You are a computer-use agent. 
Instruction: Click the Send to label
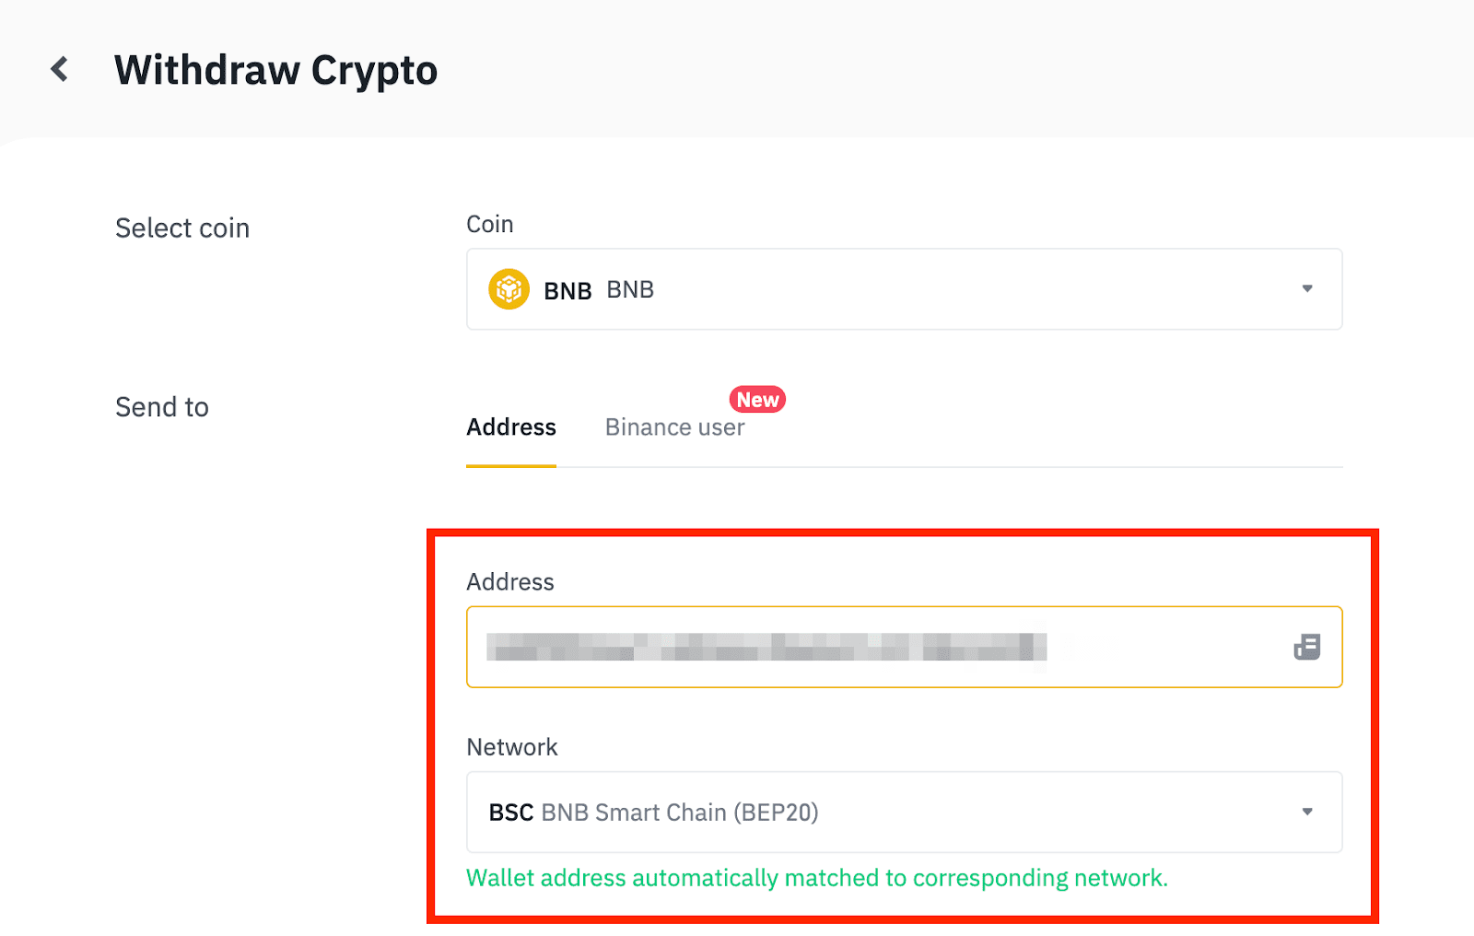(162, 407)
